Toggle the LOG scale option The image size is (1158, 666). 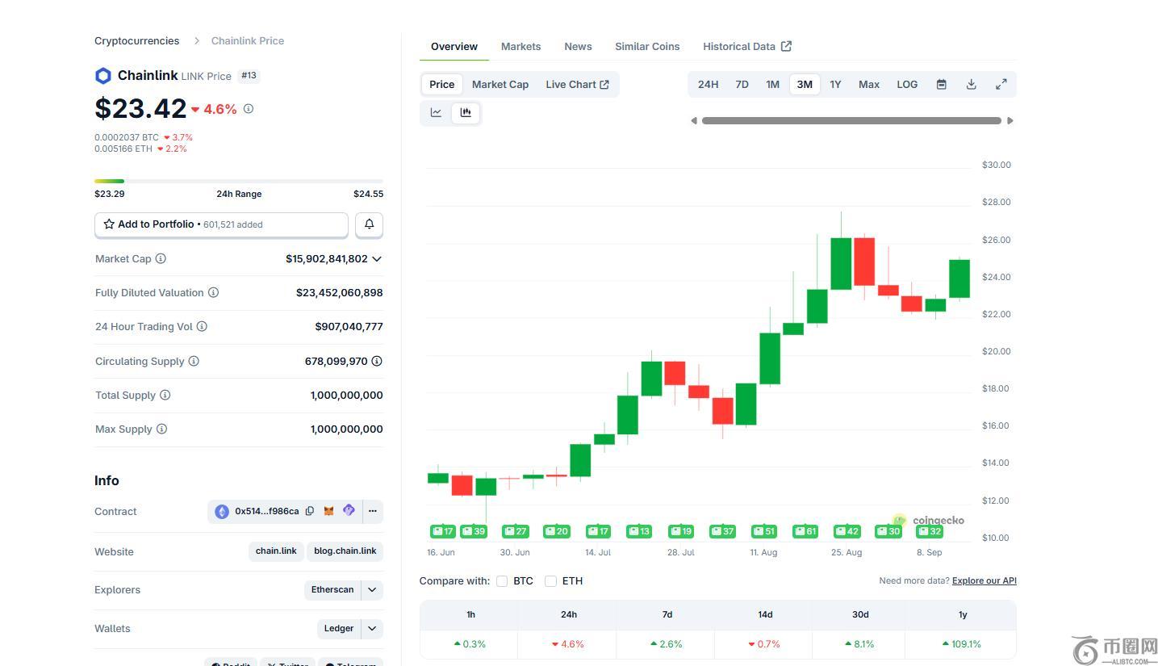[x=907, y=85]
